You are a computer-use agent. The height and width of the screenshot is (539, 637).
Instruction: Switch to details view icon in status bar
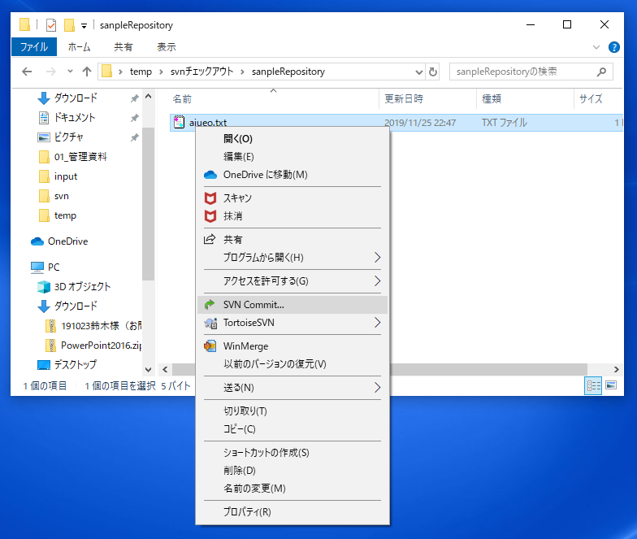point(593,385)
